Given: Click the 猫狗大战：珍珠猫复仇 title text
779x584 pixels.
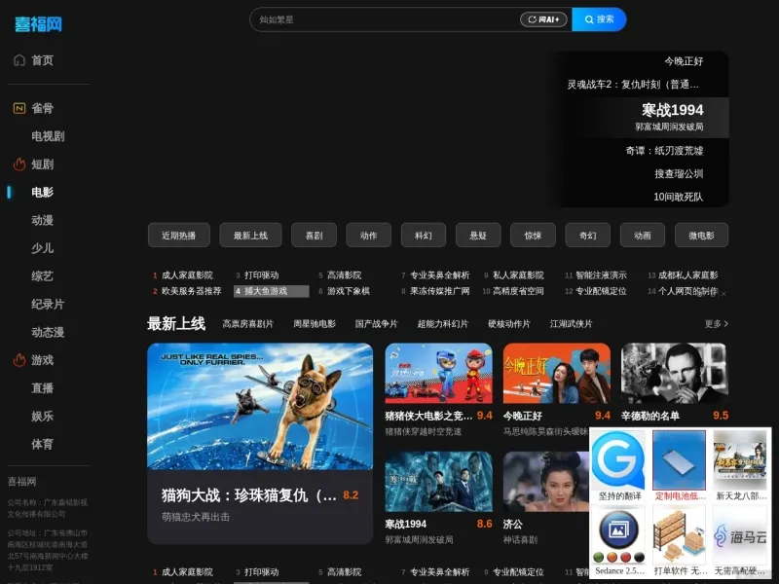Looking at the screenshot, I should point(249,495).
